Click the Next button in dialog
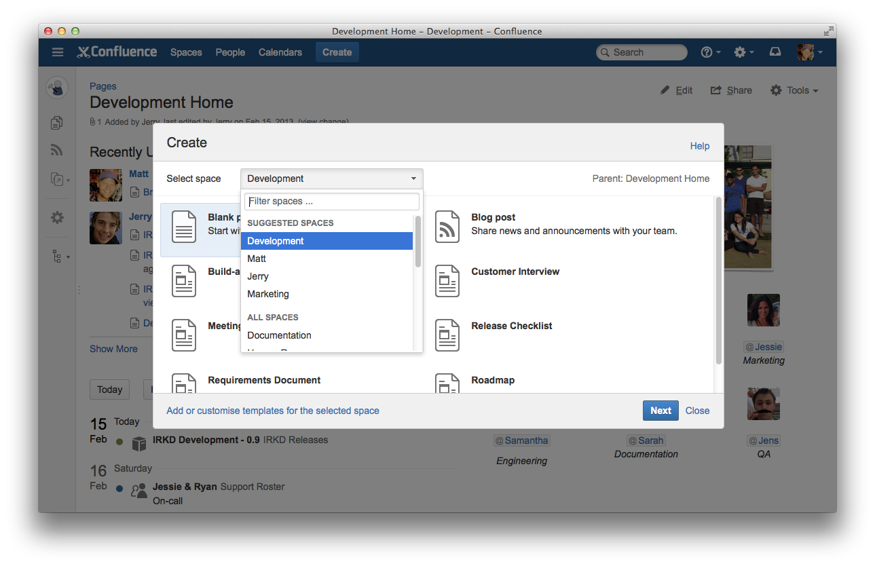This screenshot has width=875, height=566. [660, 411]
